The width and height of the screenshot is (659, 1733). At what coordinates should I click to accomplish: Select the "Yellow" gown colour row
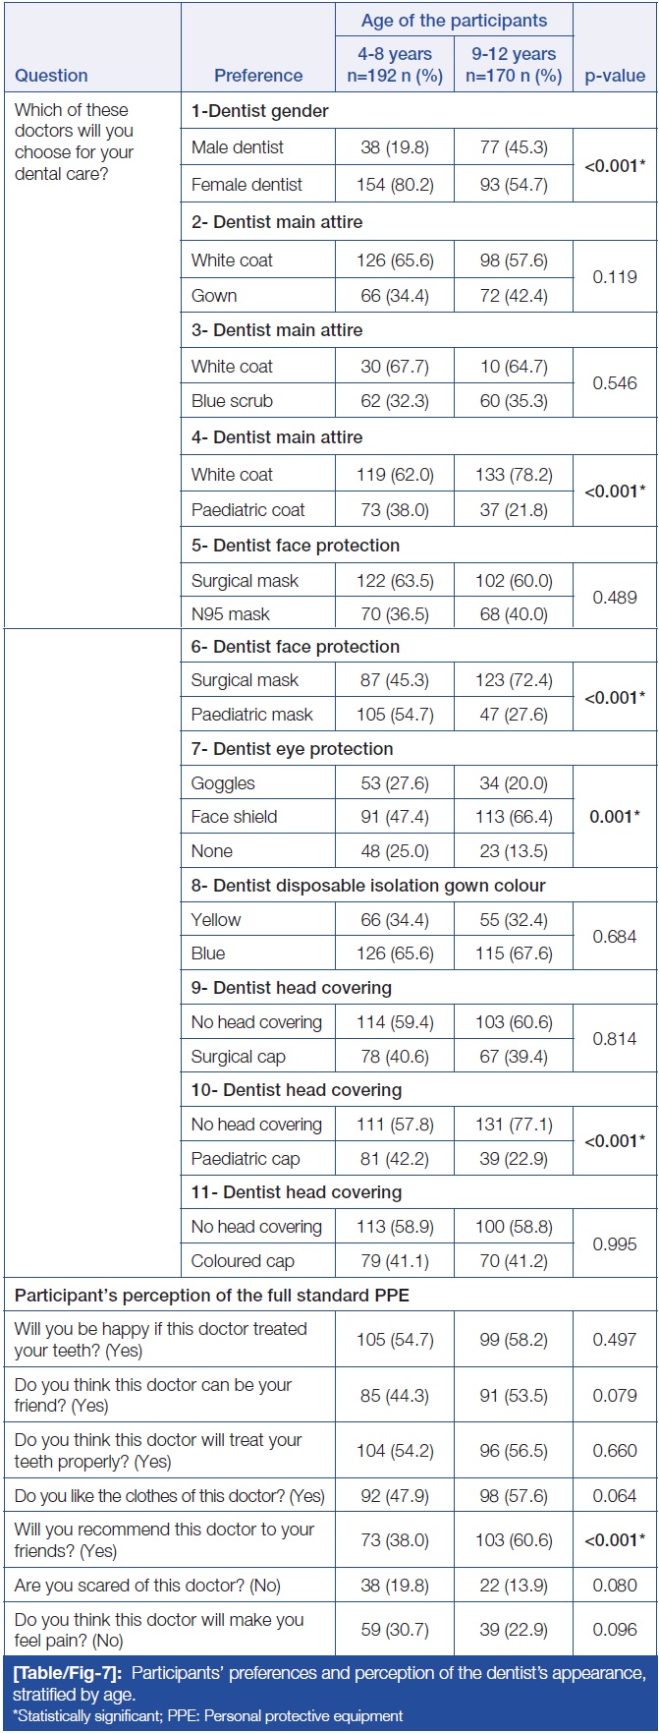pos(216,920)
